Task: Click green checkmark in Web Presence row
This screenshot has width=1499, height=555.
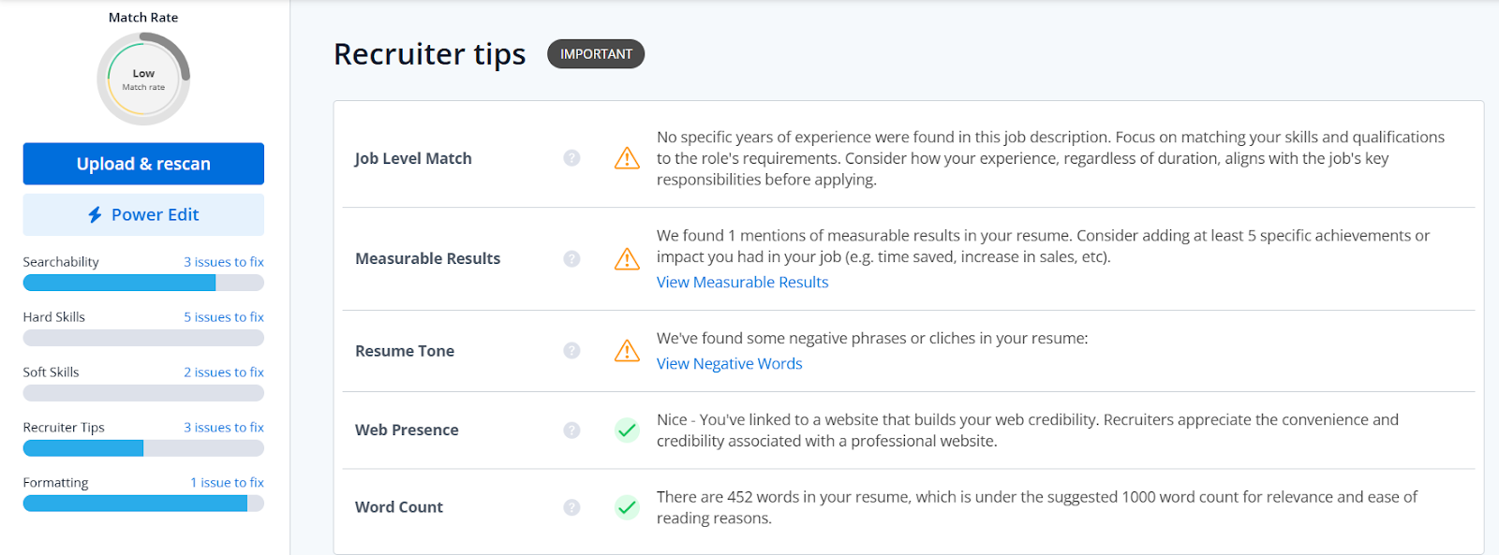Action: pos(627,430)
